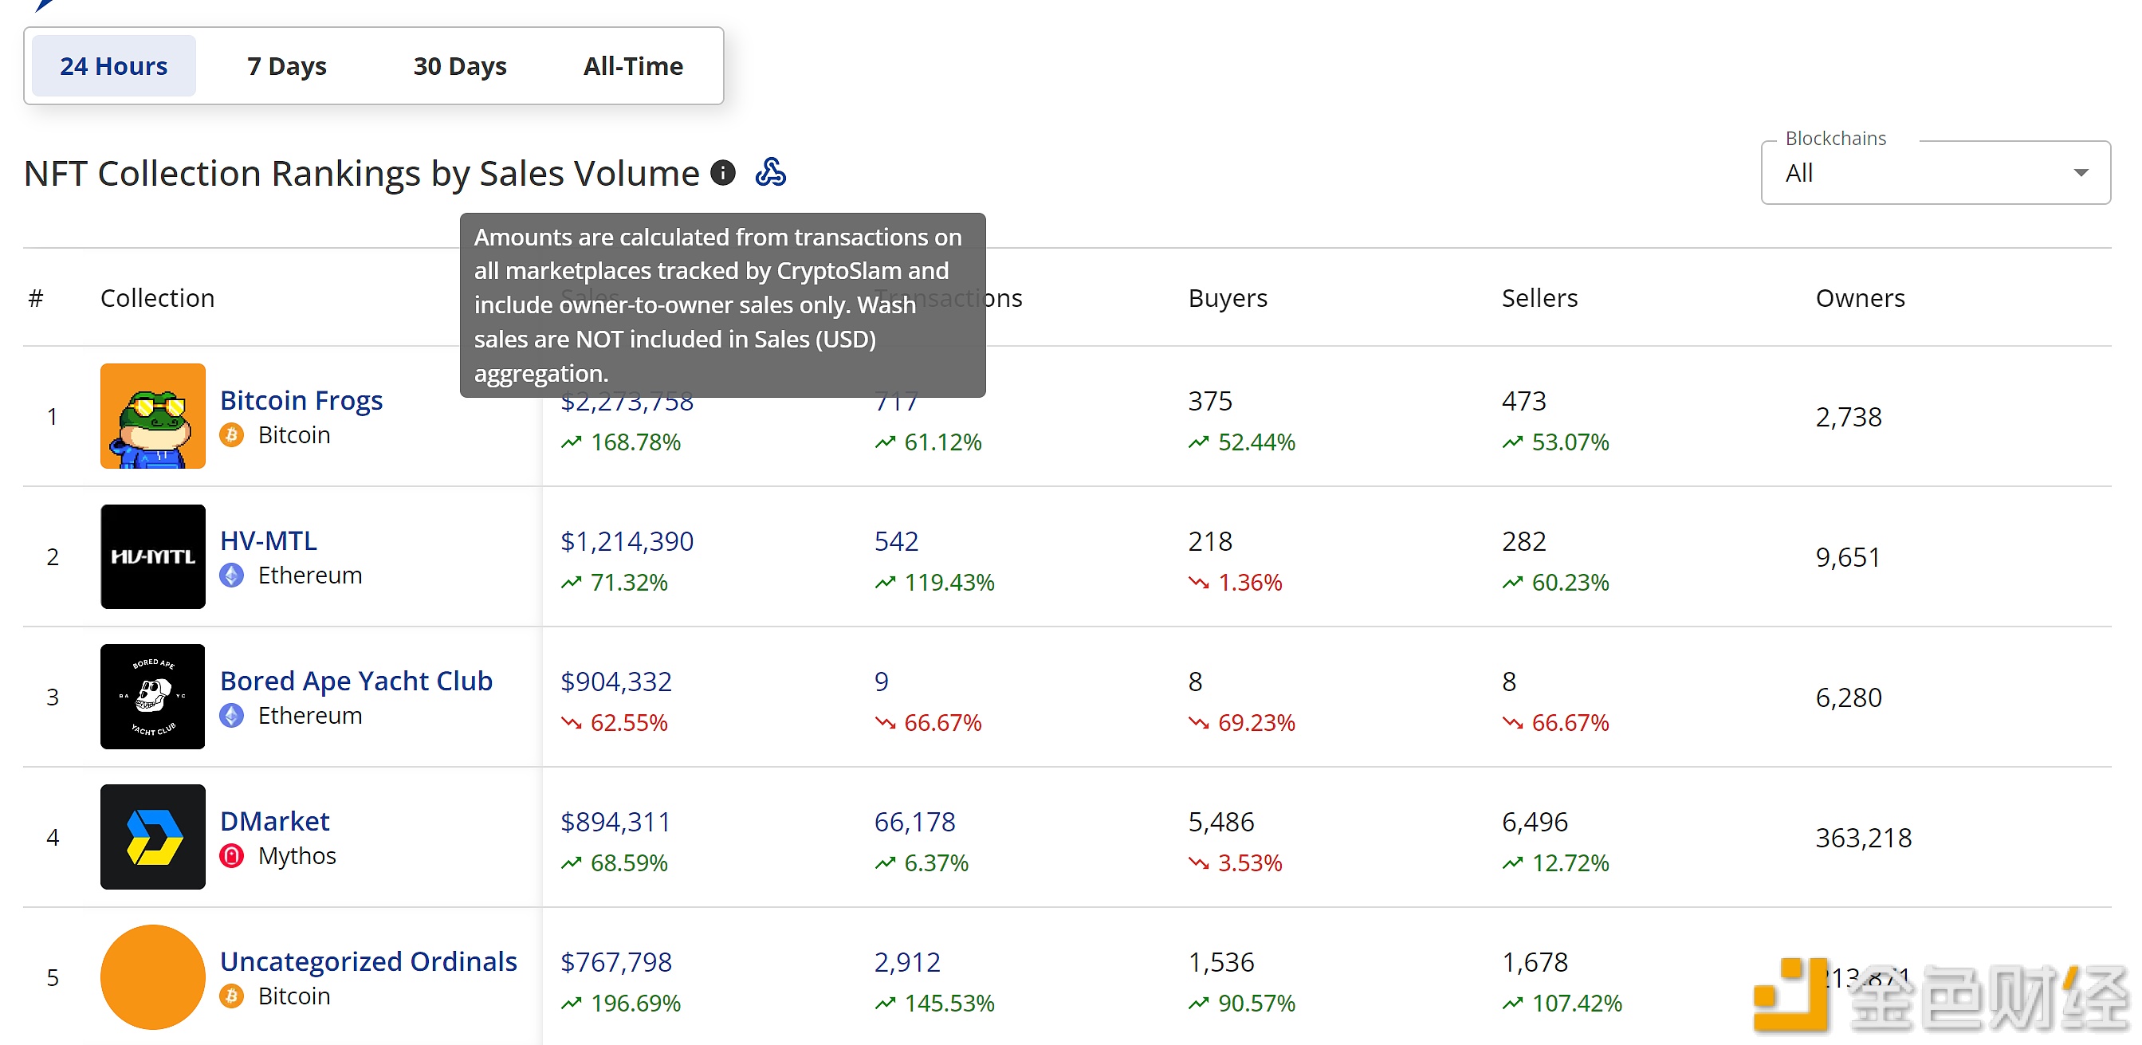The image size is (2142, 1045).
Task: Click HV-MTL sellers count 282
Action: 1523,541
